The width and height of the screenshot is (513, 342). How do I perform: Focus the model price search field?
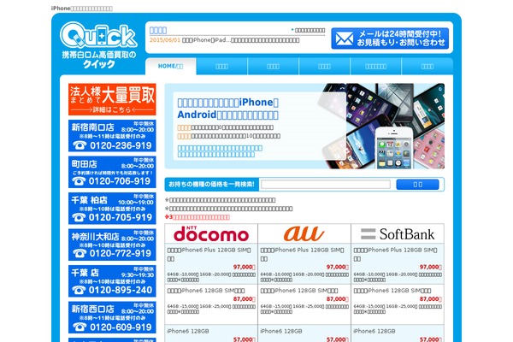click(326, 185)
